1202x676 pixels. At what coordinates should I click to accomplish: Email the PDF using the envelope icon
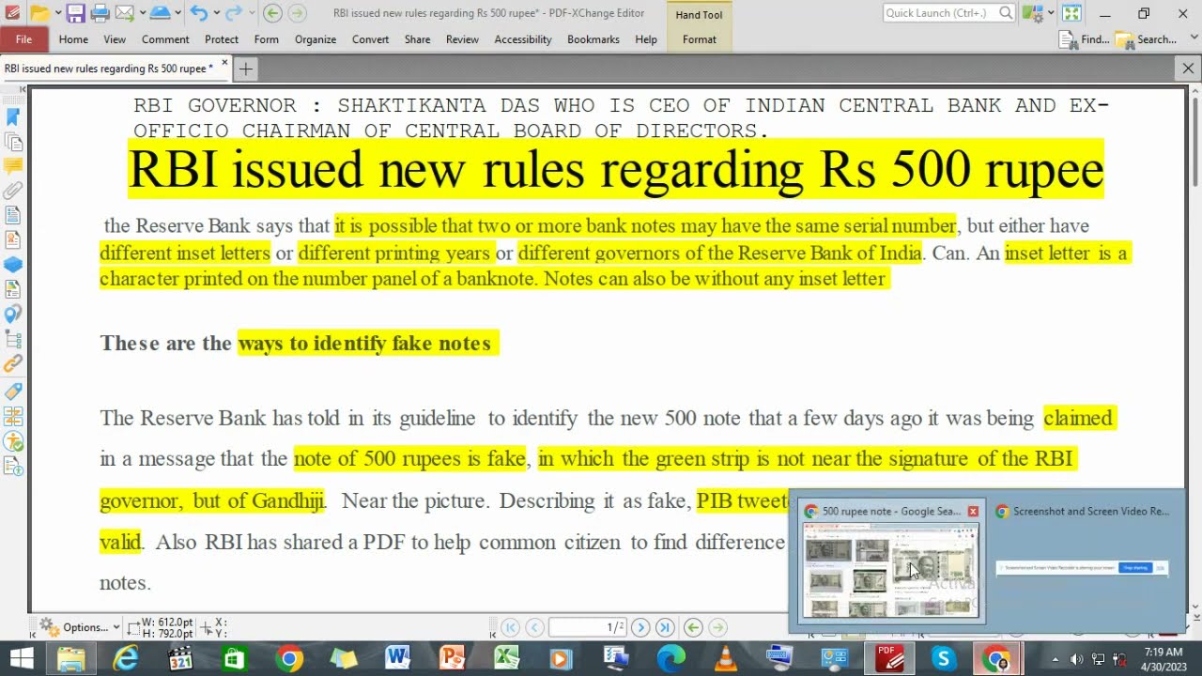pos(123,13)
